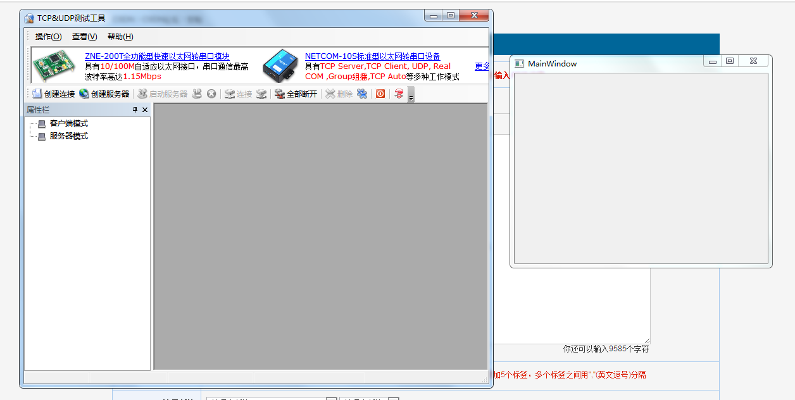Select 客户端模式 in the tree
The width and height of the screenshot is (795, 400).
coord(69,123)
